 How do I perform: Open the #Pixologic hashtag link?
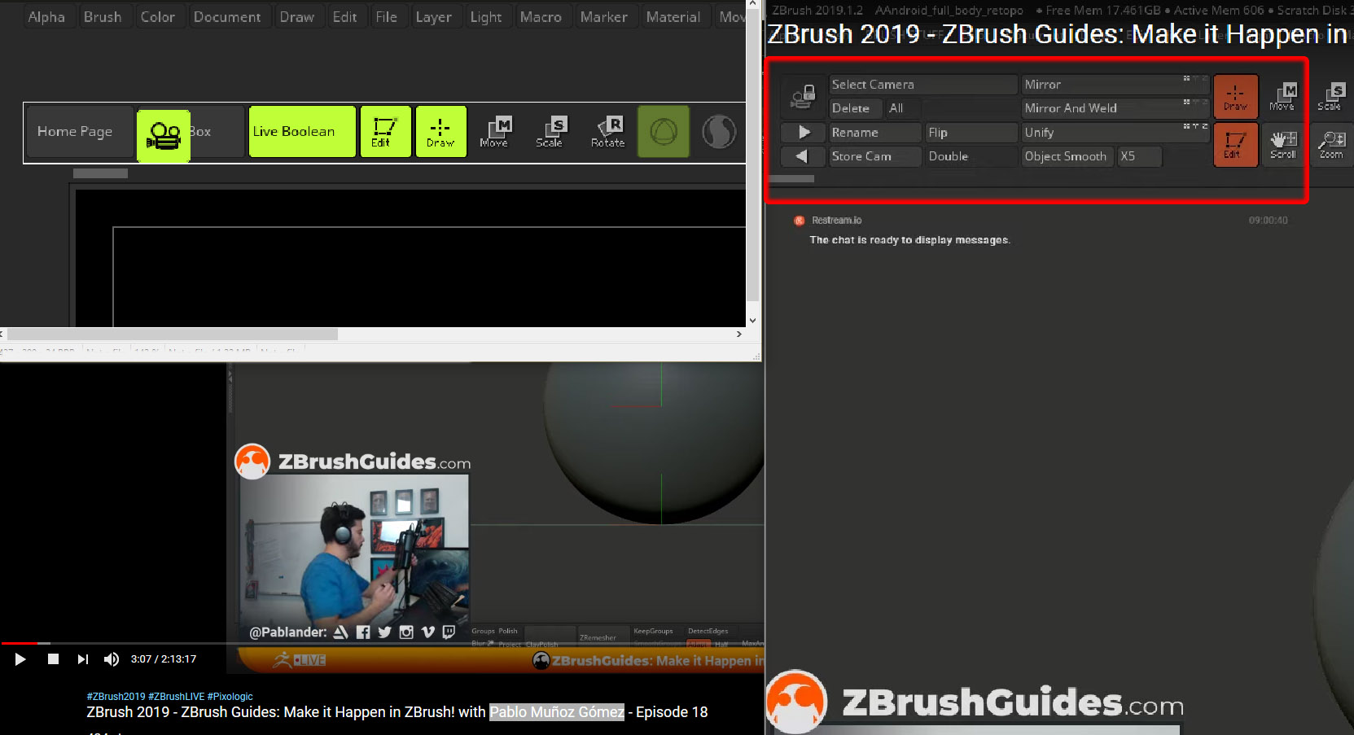click(230, 697)
